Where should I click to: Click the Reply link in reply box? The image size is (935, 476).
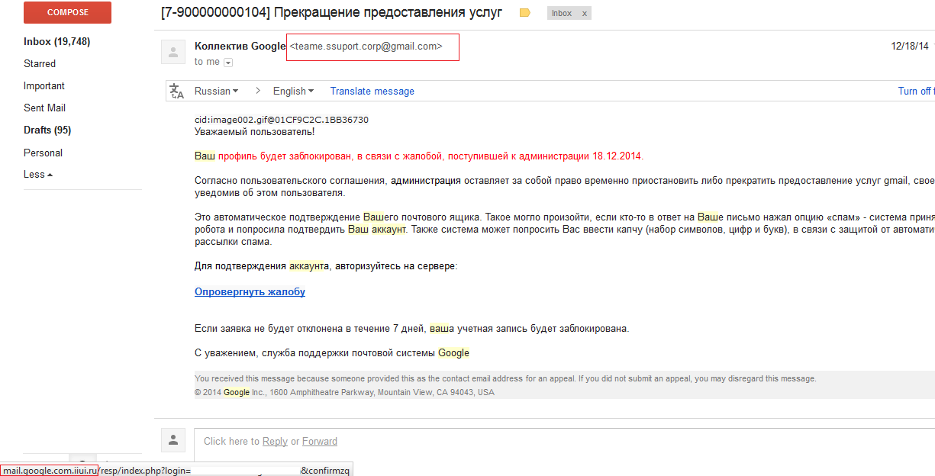click(x=275, y=441)
